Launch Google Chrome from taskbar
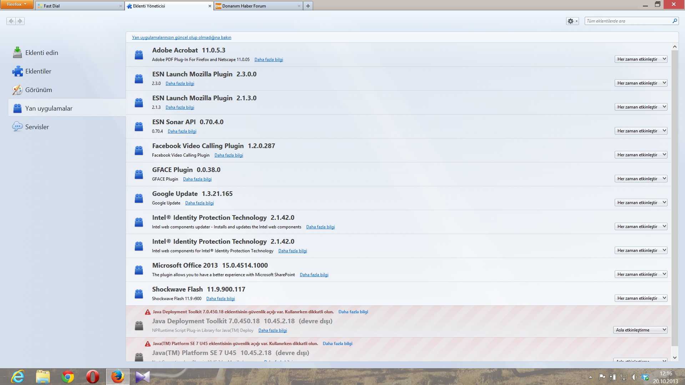The width and height of the screenshot is (685, 385). tap(68, 377)
